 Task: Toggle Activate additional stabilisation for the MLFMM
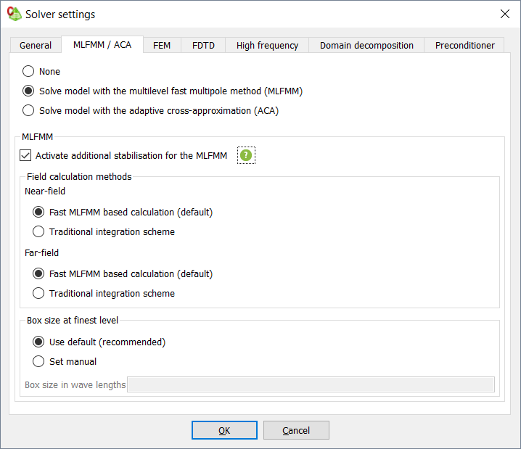[x=26, y=155]
